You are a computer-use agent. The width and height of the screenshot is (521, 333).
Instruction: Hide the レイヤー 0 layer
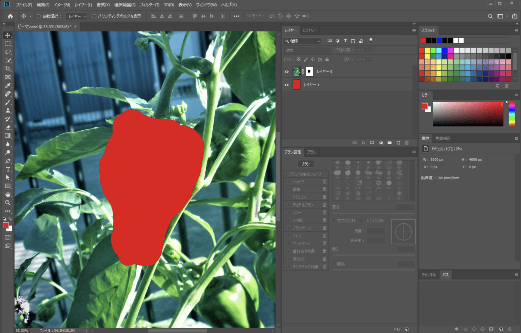(286, 72)
